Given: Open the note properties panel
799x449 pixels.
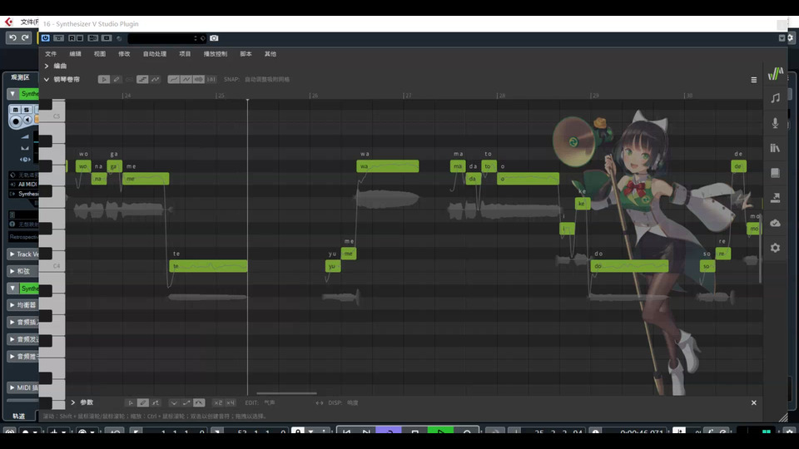Looking at the screenshot, I should 775,98.
